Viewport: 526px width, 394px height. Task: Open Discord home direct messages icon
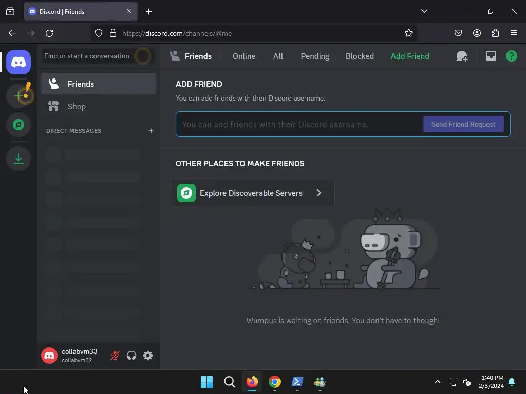pos(18,62)
